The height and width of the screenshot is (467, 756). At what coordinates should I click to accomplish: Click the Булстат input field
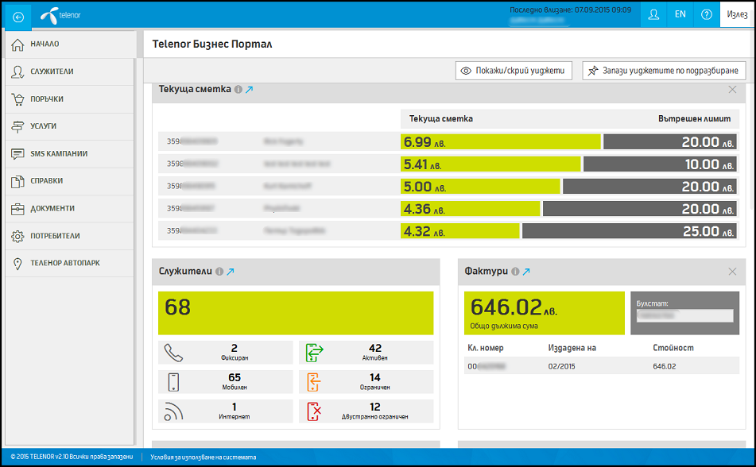pyautogui.click(x=685, y=315)
